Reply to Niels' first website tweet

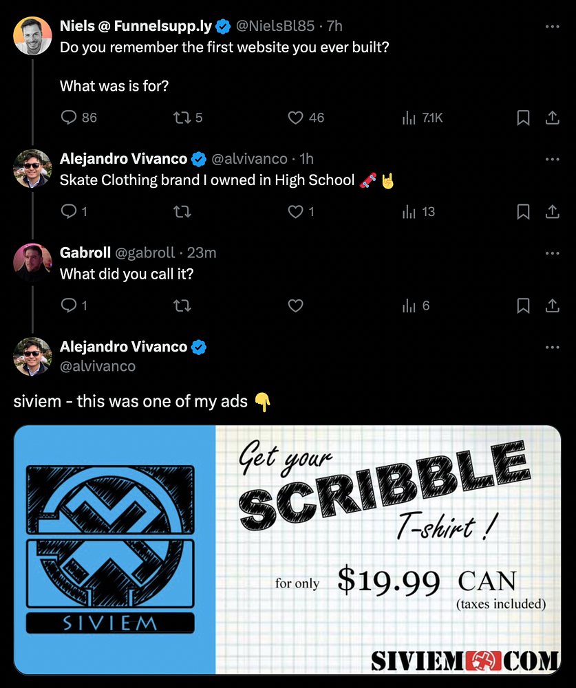(69, 118)
